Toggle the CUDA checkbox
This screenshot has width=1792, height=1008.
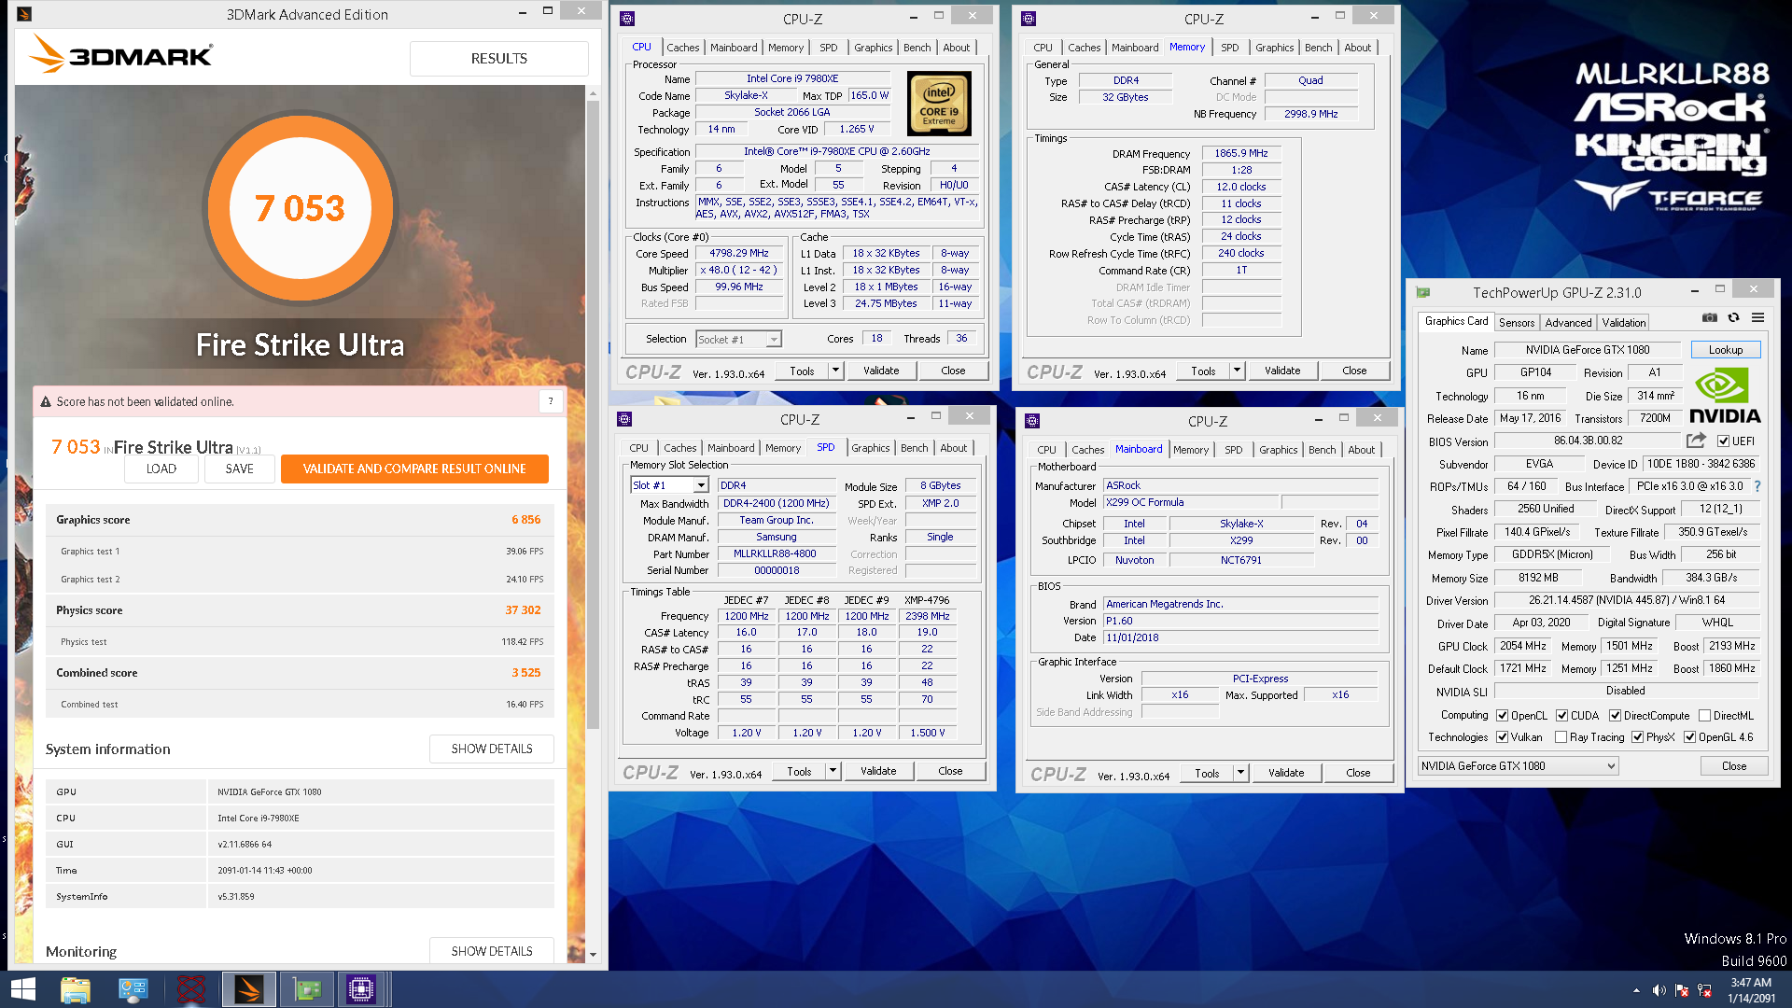click(x=1561, y=716)
